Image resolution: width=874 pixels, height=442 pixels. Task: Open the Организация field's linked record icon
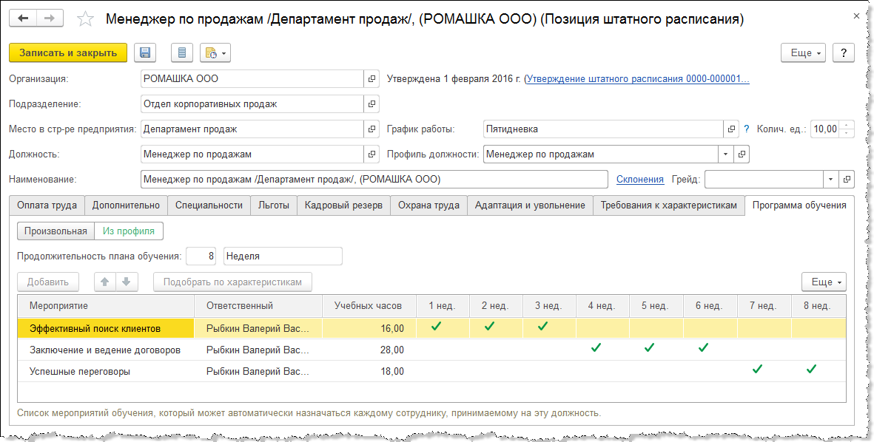[372, 78]
